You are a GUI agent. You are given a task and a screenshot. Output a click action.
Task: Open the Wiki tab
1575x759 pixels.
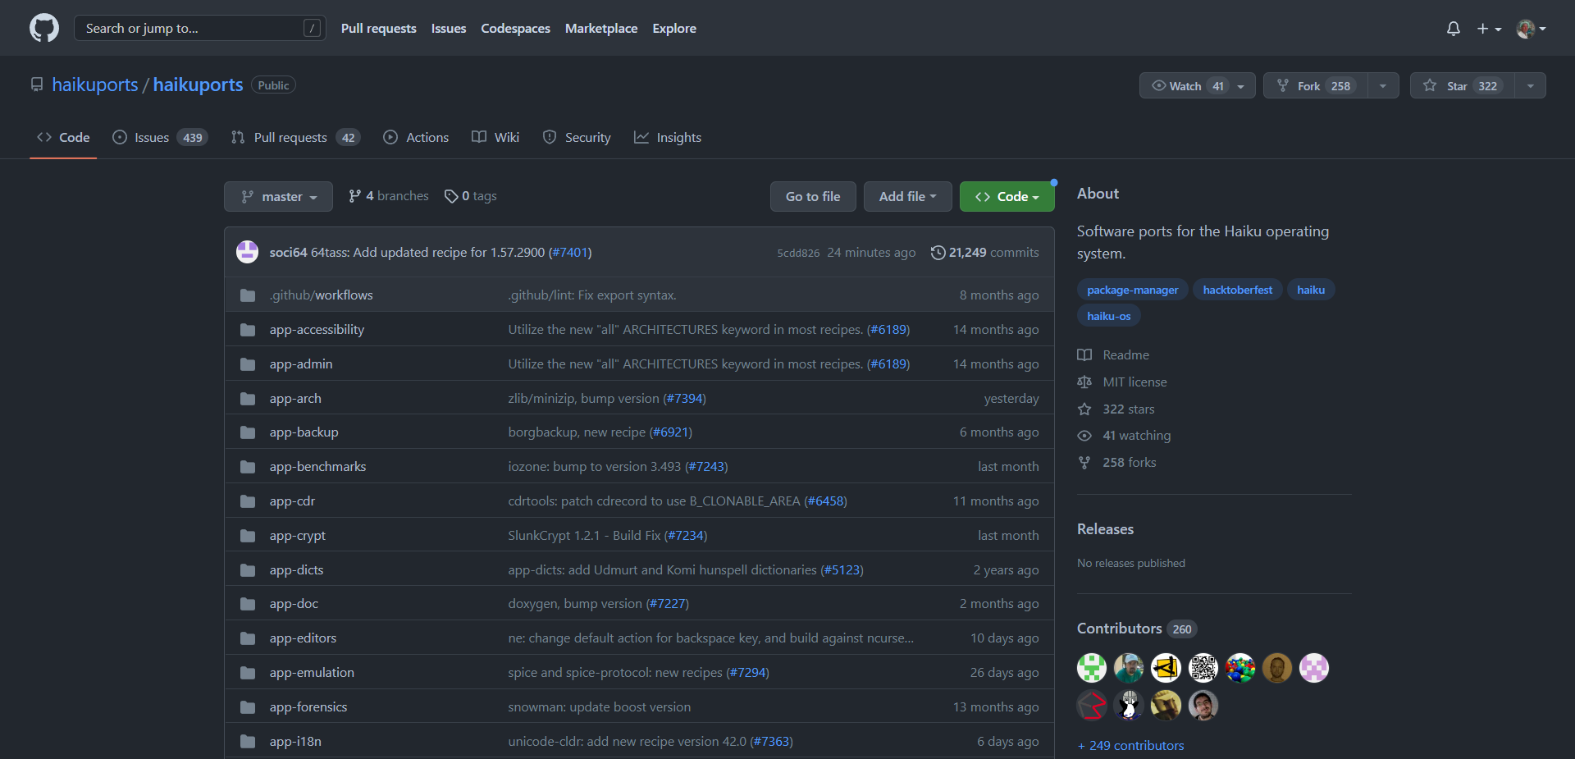click(495, 137)
